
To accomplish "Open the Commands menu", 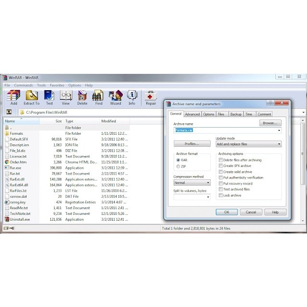I will [x=24, y=85].
